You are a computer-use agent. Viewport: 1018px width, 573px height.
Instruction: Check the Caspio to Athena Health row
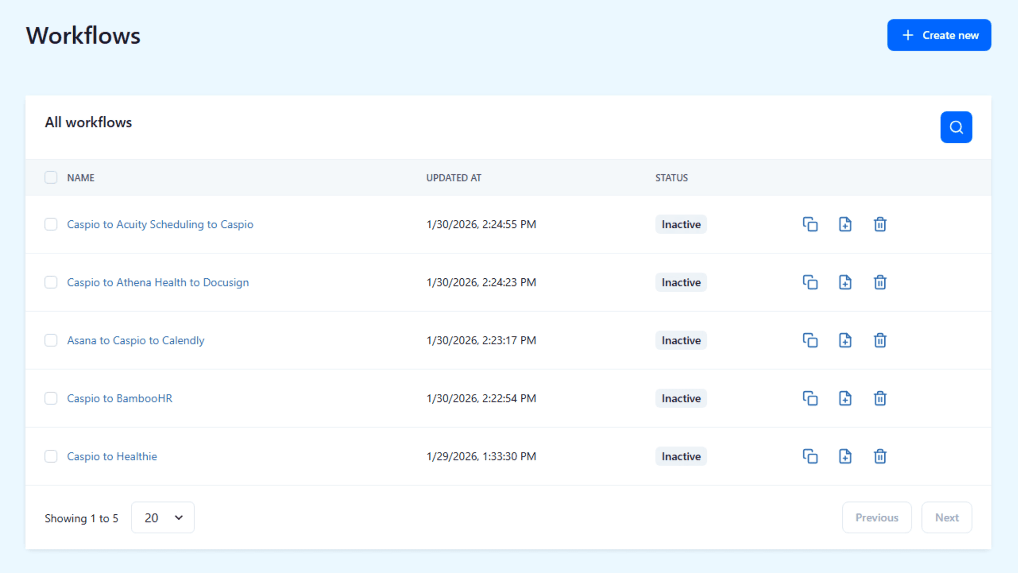51,282
